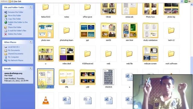Go to My Network Places
Screen dimensions: 193x109
point(15,60)
